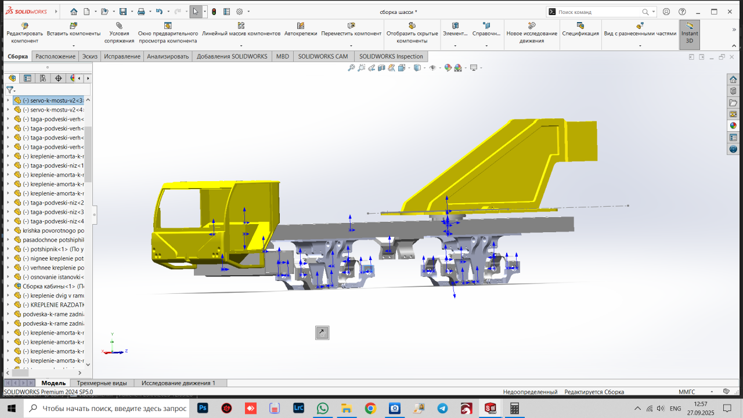Open the PropertyManager tab in left panel

point(27,78)
